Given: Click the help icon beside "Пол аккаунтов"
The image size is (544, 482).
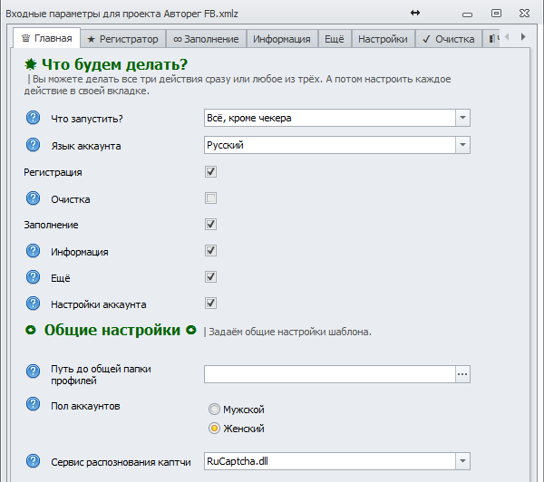Looking at the screenshot, I should [34, 404].
